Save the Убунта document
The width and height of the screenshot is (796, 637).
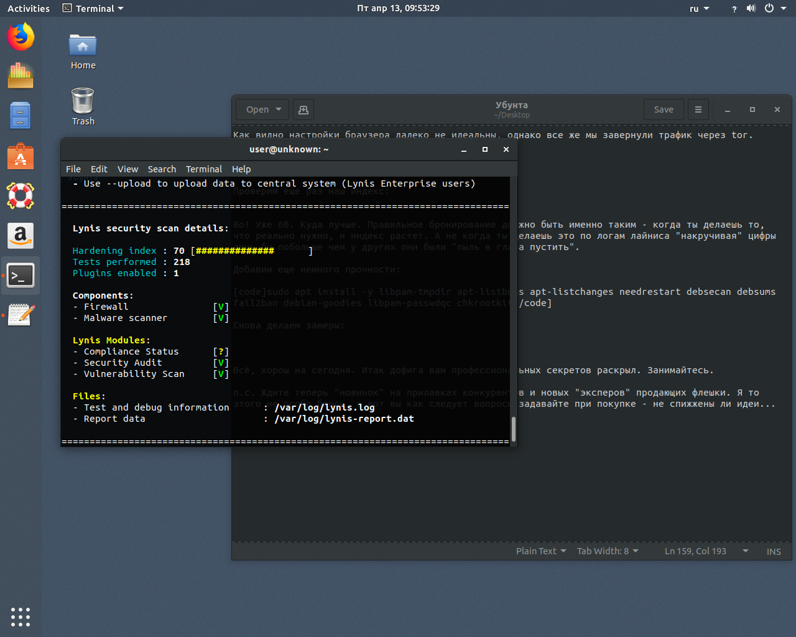click(663, 109)
